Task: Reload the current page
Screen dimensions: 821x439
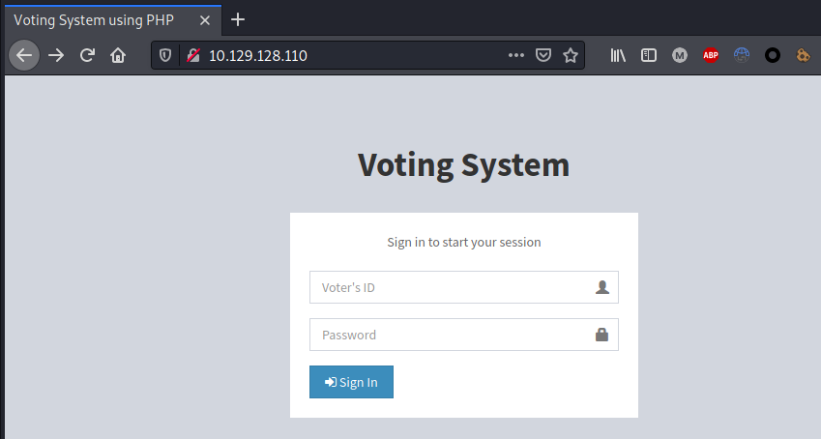Action: [87, 55]
